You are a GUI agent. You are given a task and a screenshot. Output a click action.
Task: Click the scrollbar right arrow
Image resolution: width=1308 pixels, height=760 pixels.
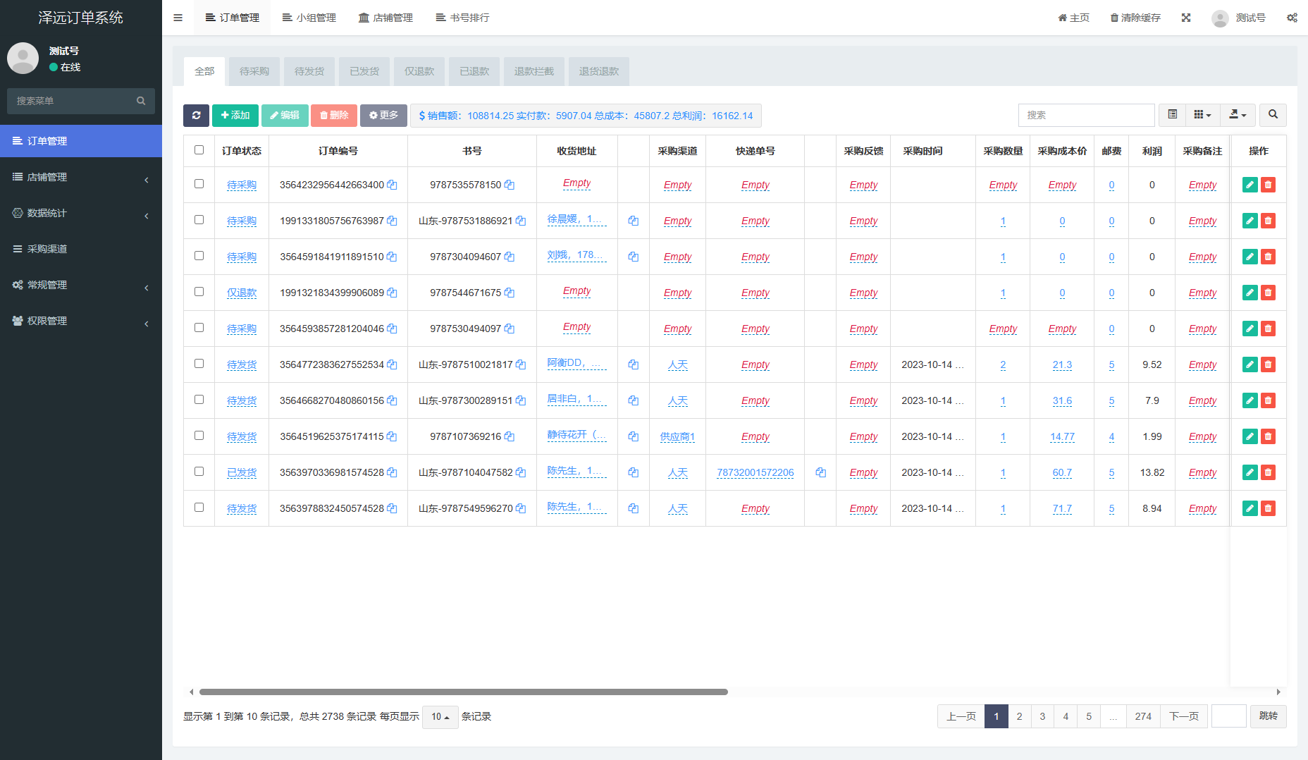pos(1278,692)
